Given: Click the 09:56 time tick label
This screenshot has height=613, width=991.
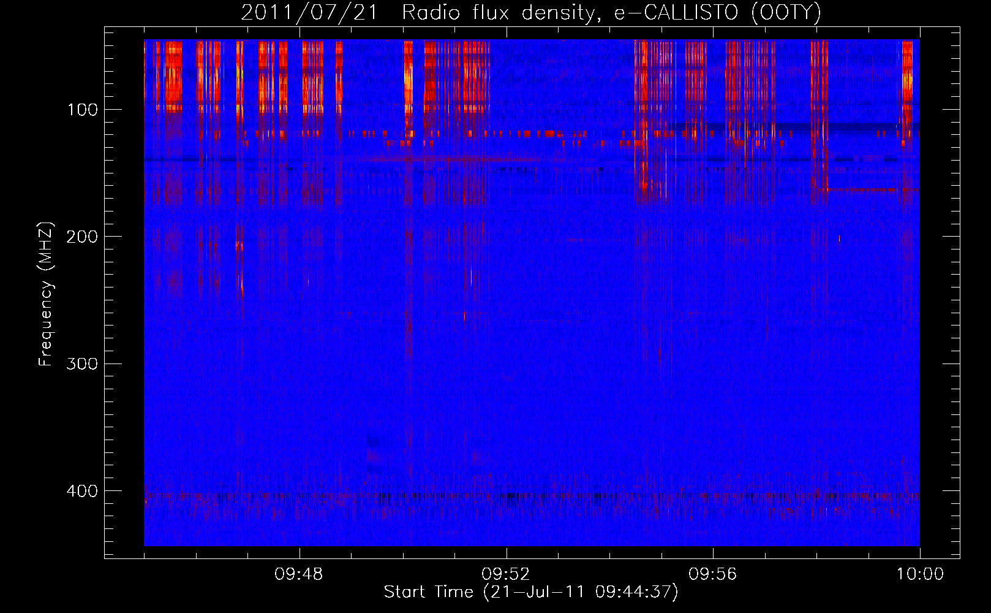Looking at the screenshot, I should click(713, 574).
